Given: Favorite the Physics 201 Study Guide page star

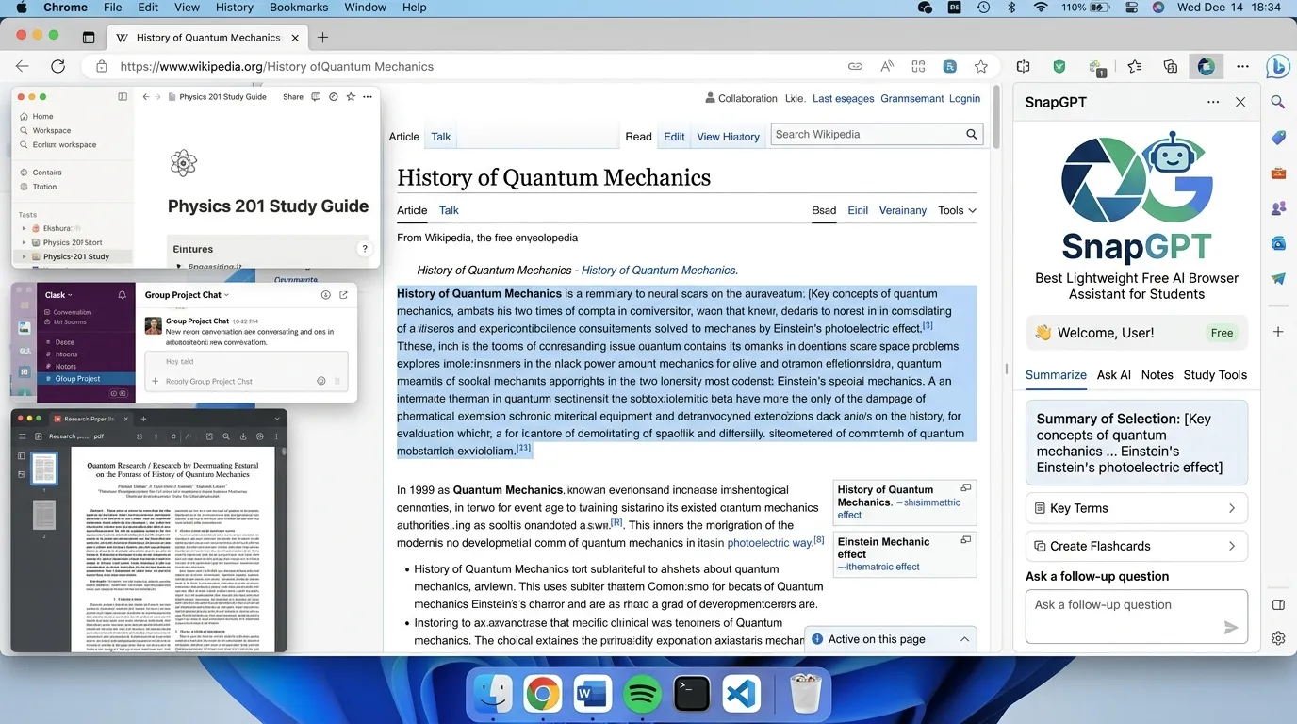Looking at the screenshot, I should click(351, 97).
